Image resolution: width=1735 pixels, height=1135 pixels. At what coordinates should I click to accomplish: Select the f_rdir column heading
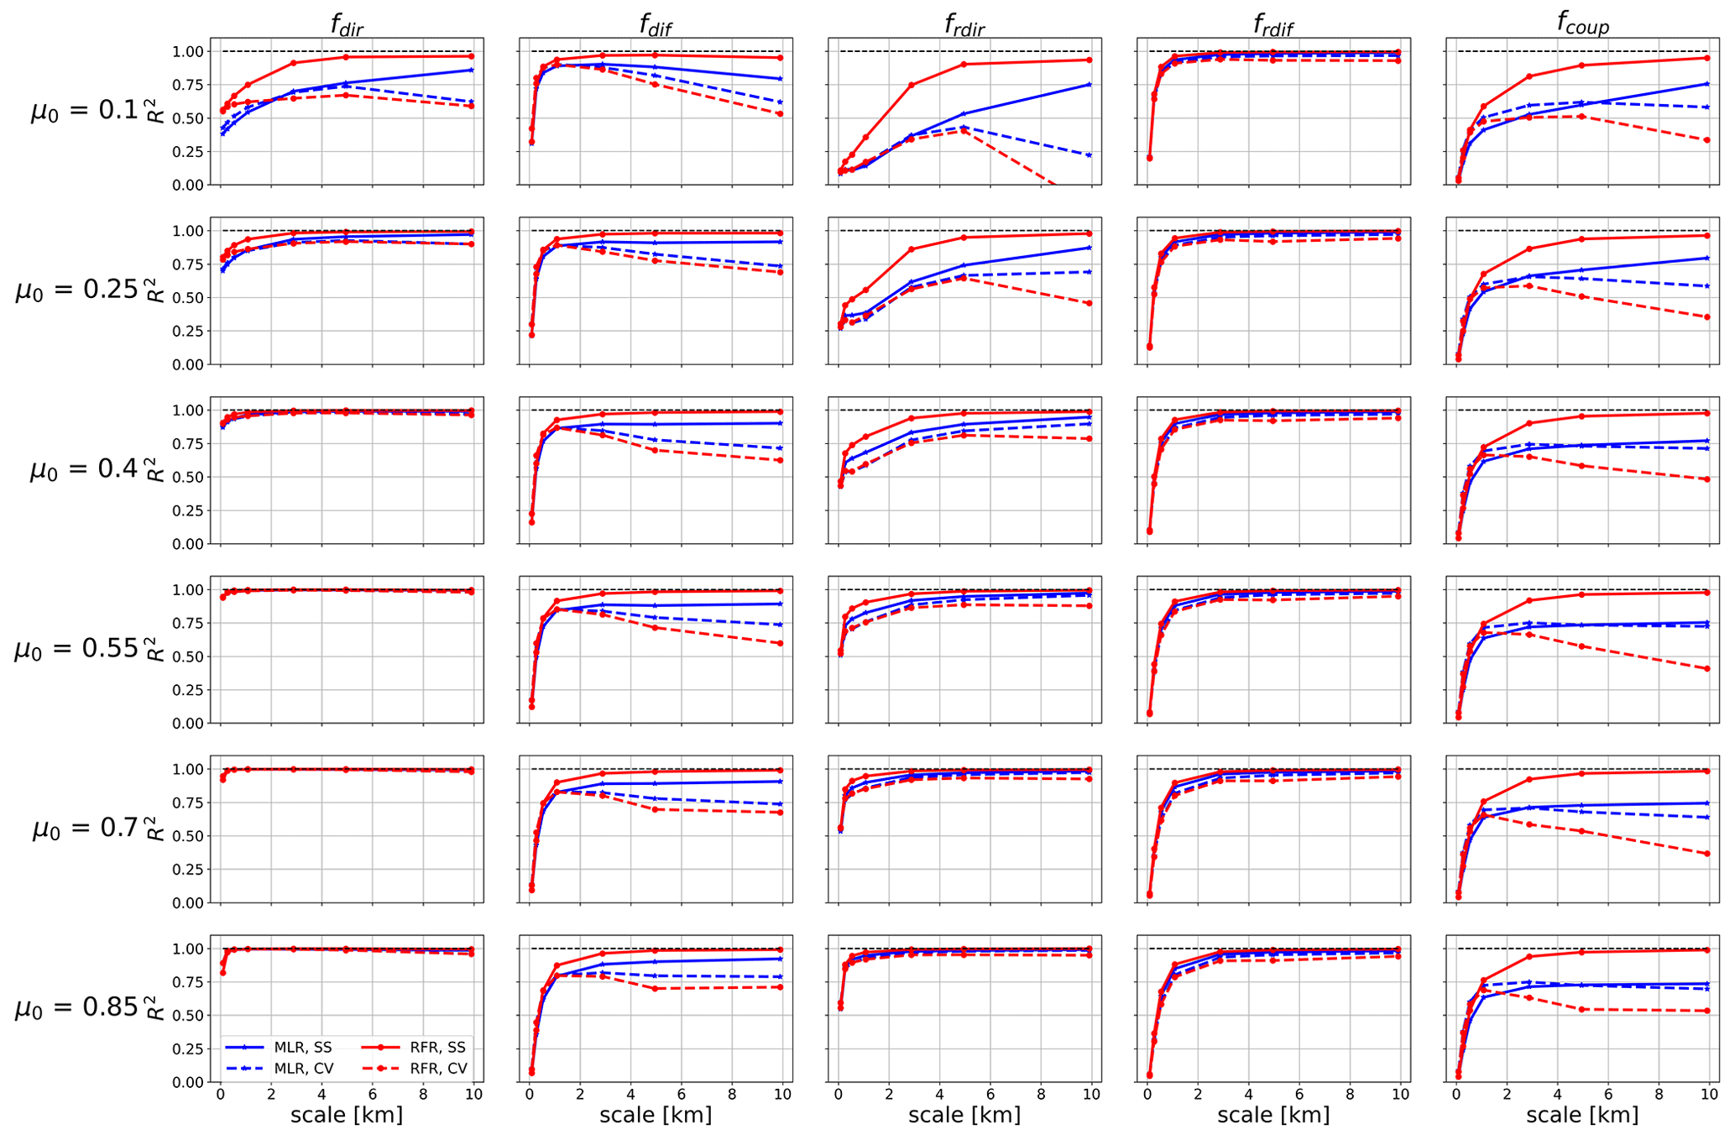pos(964,24)
